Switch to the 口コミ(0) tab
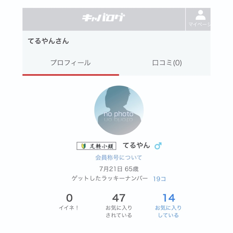 click(x=167, y=63)
